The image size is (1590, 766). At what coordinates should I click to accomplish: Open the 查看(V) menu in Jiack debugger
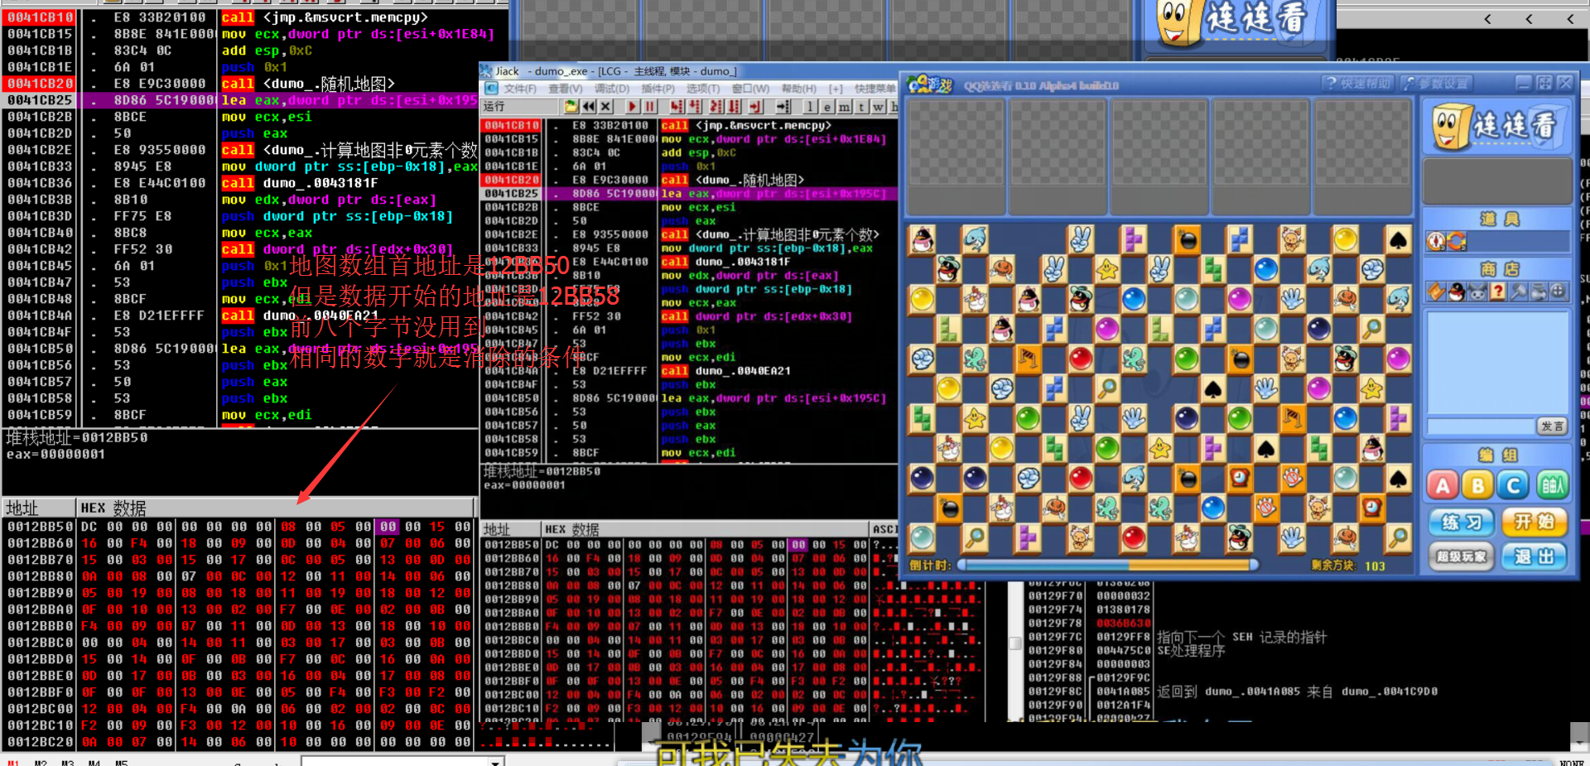click(565, 89)
